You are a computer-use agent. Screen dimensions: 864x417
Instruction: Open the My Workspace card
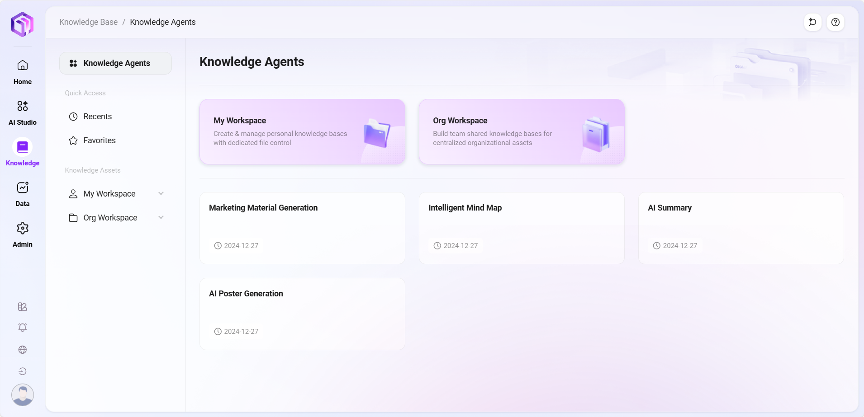[302, 131]
